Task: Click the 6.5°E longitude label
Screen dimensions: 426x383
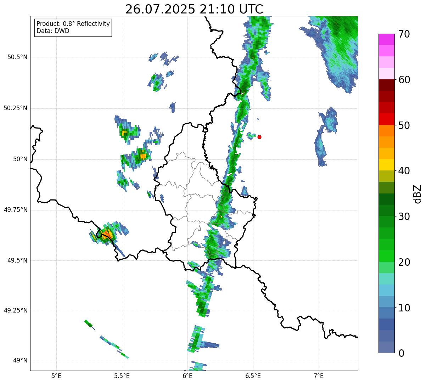Action: (x=253, y=376)
